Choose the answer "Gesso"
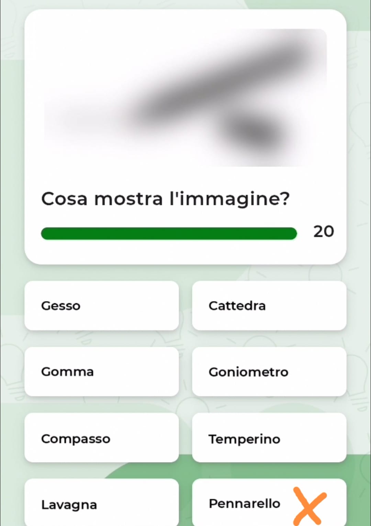 click(x=102, y=306)
